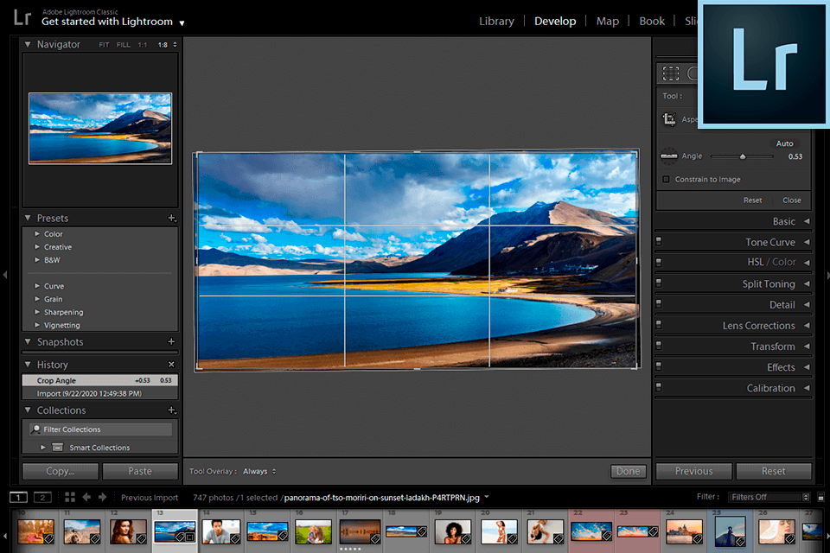
Task: Open the Filters Off dropdown
Action: [769, 497]
